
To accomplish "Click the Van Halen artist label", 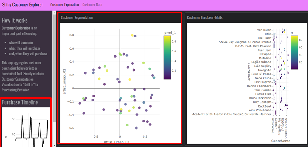I will (264, 30).
